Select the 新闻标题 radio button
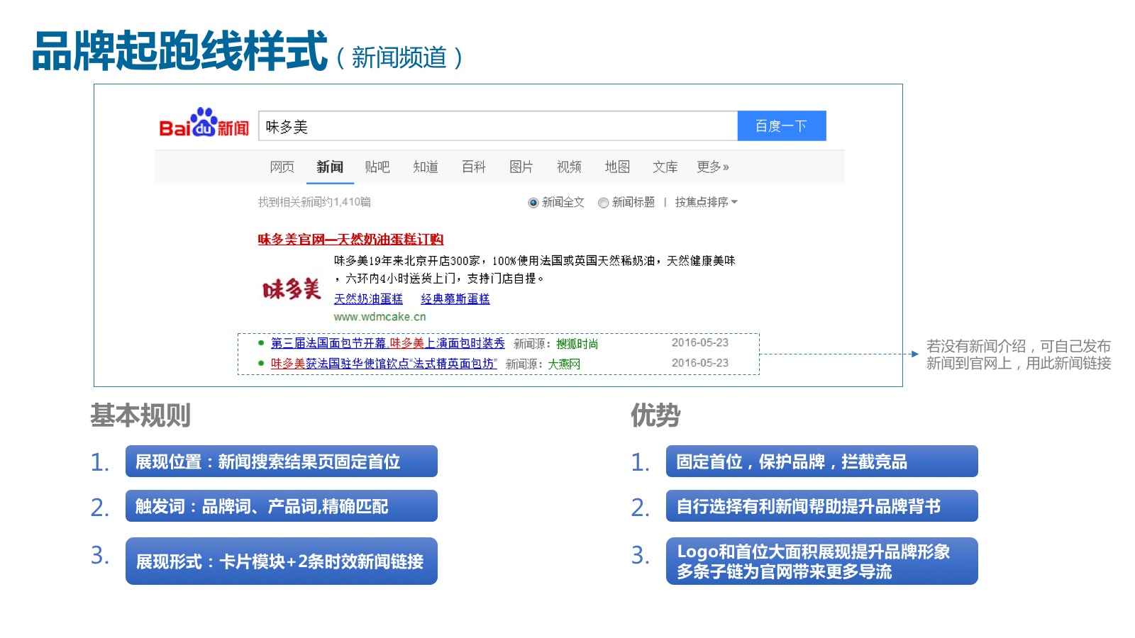Viewport: 1135px width, 638px height. click(x=604, y=203)
